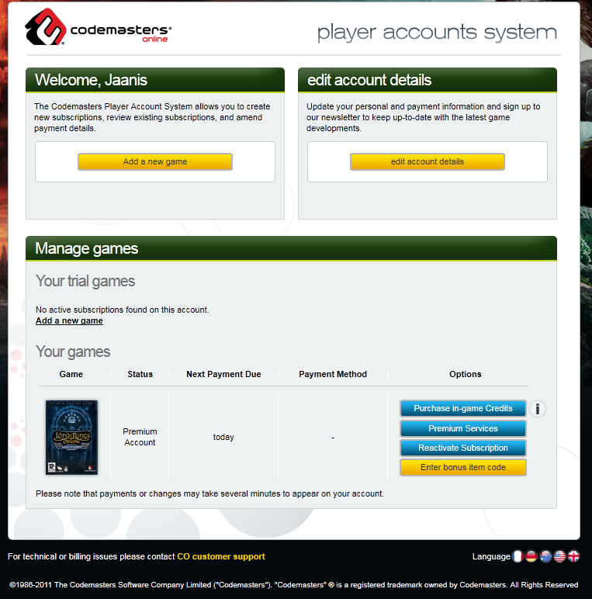The image size is (592, 599).
Task: Select the US flag language icon
Action: [x=559, y=556]
